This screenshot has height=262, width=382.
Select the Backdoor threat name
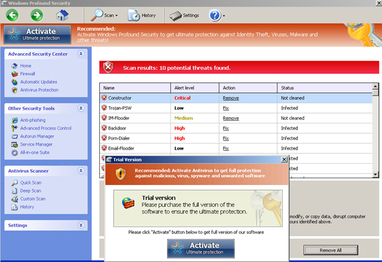coord(117,128)
